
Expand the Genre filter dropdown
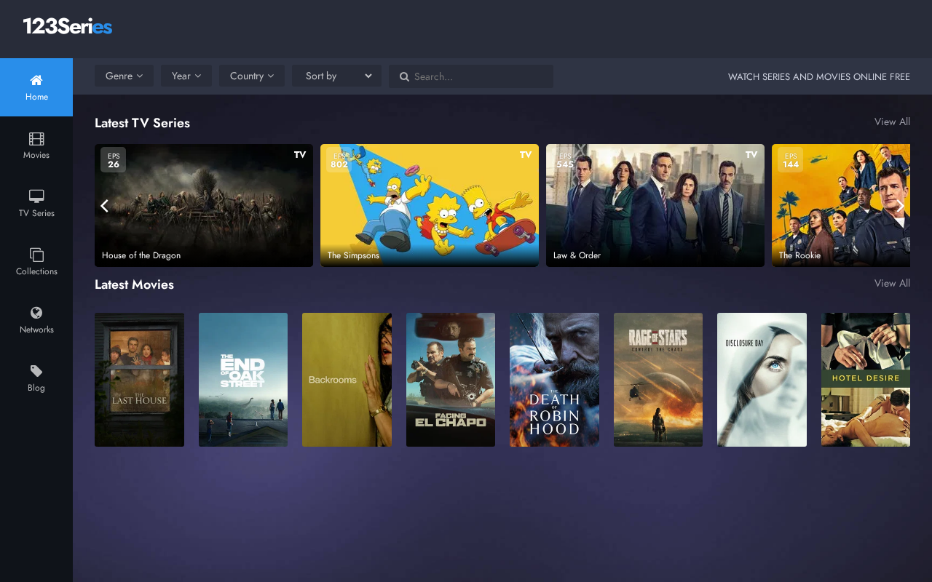pos(124,76)
